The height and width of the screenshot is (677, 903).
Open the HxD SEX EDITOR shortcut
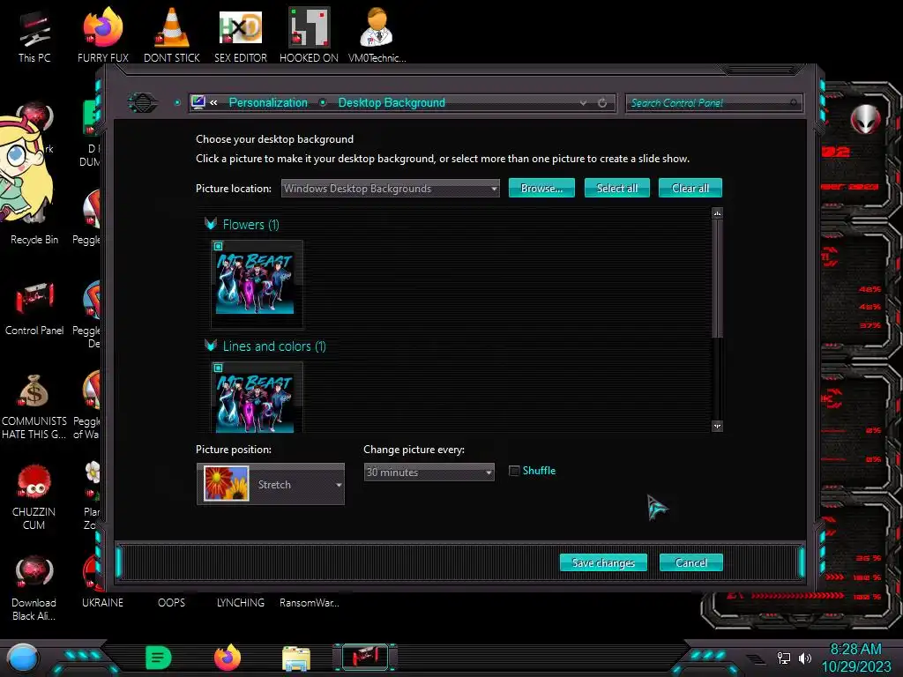(240, 35)
